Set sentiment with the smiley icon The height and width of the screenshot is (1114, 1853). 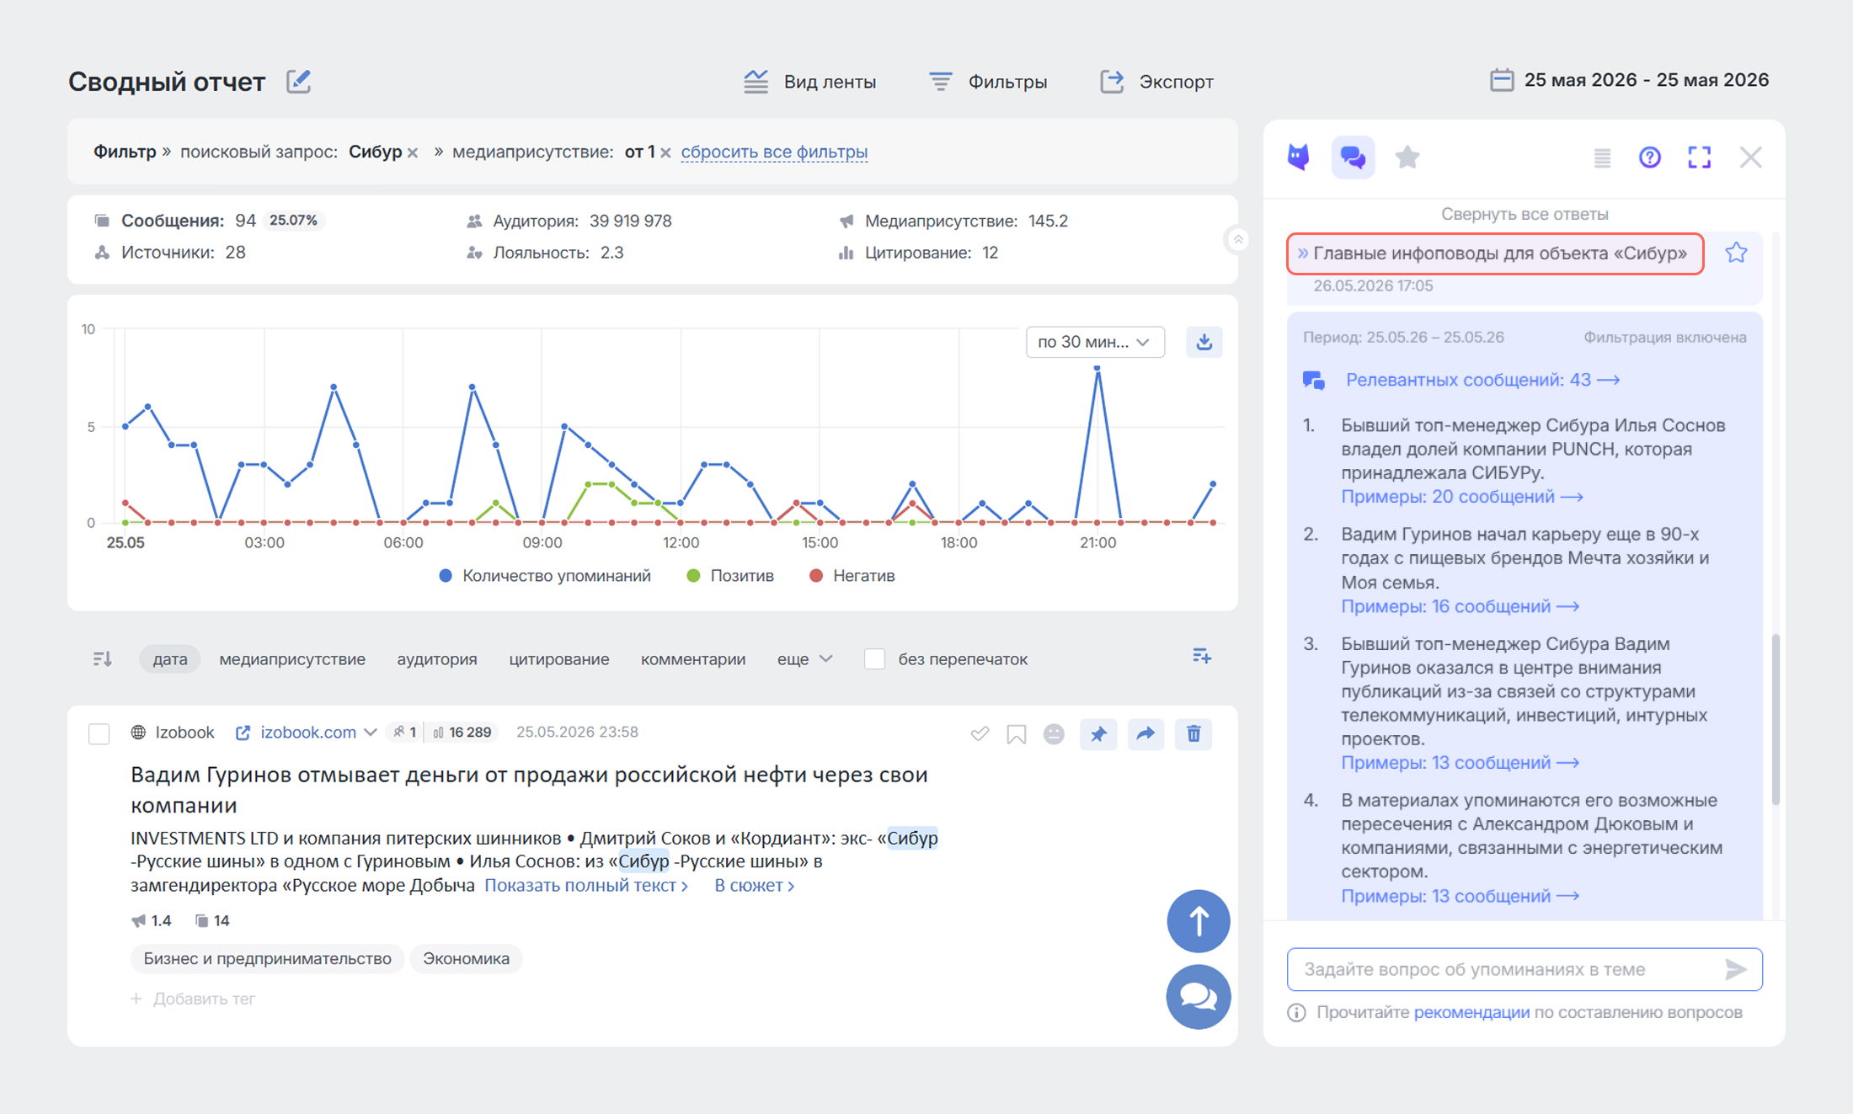coord(1054,734)
